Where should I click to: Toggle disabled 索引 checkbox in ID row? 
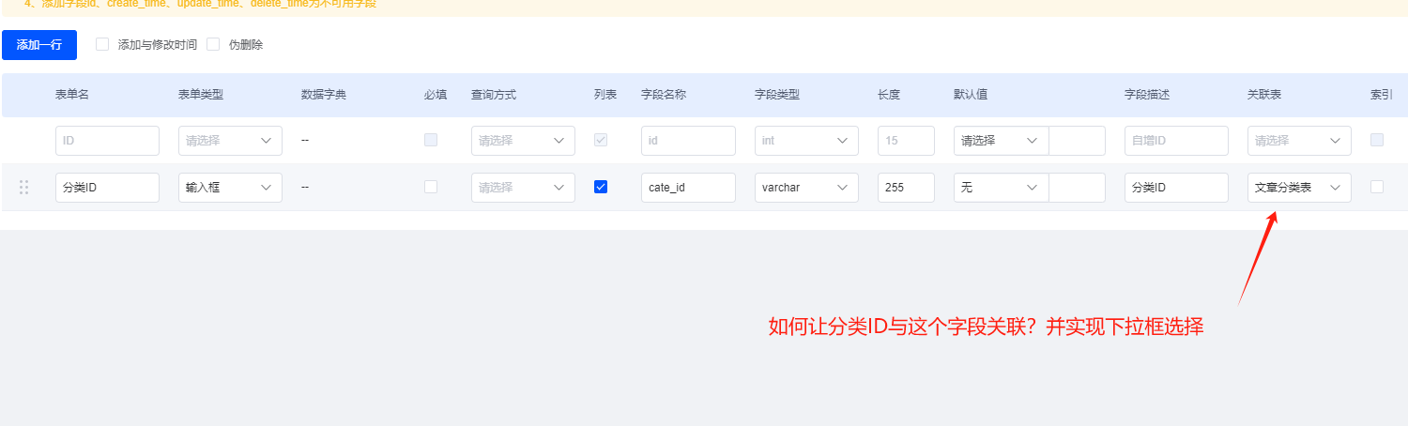click(x=1377, y=140)
